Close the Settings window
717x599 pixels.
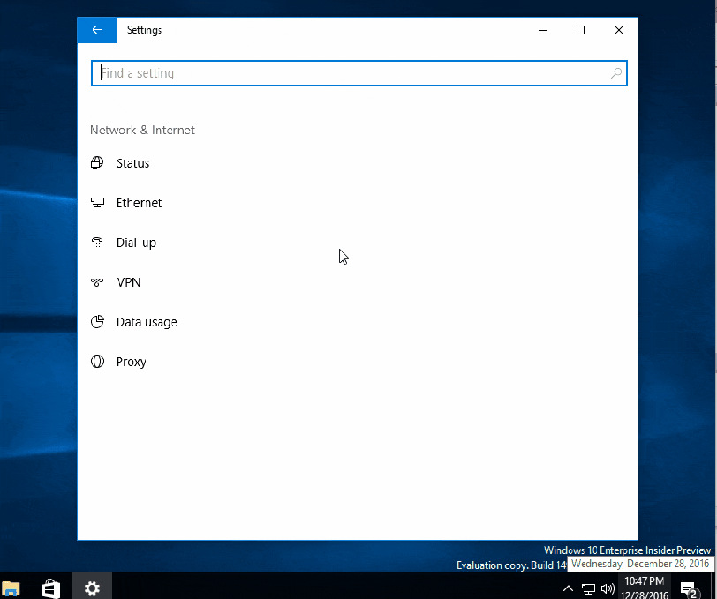point(619,30)
